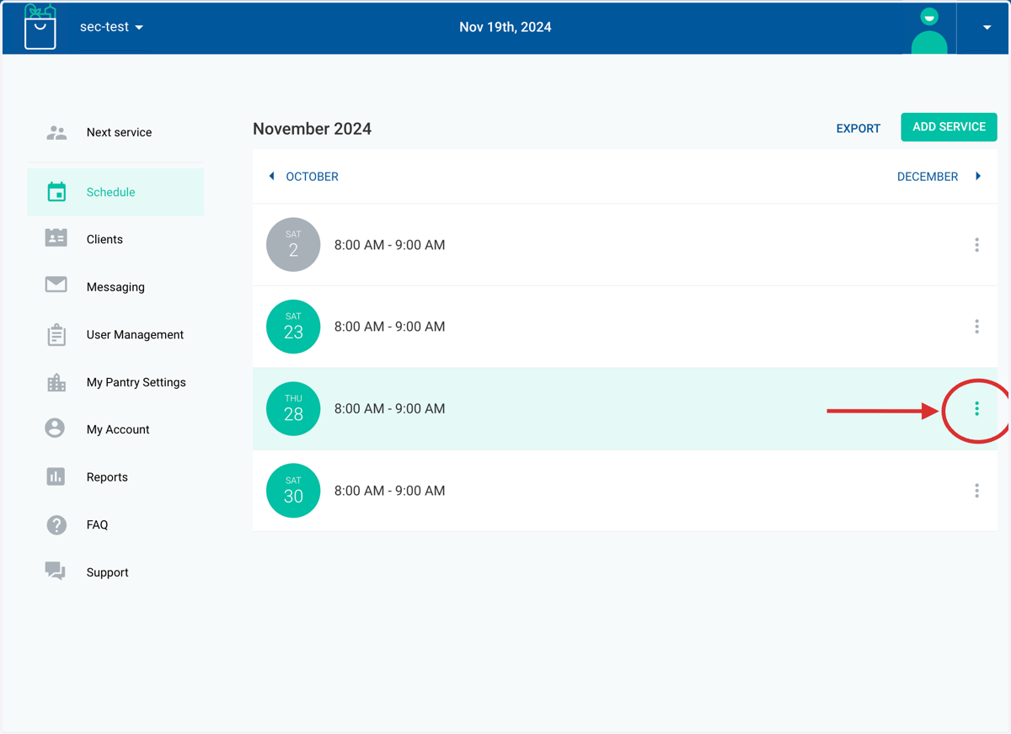
Task: Click the Next service people icon
Action: (x=56, y=132)
